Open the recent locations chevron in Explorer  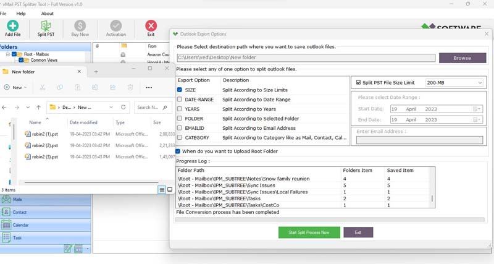point(28,107)
